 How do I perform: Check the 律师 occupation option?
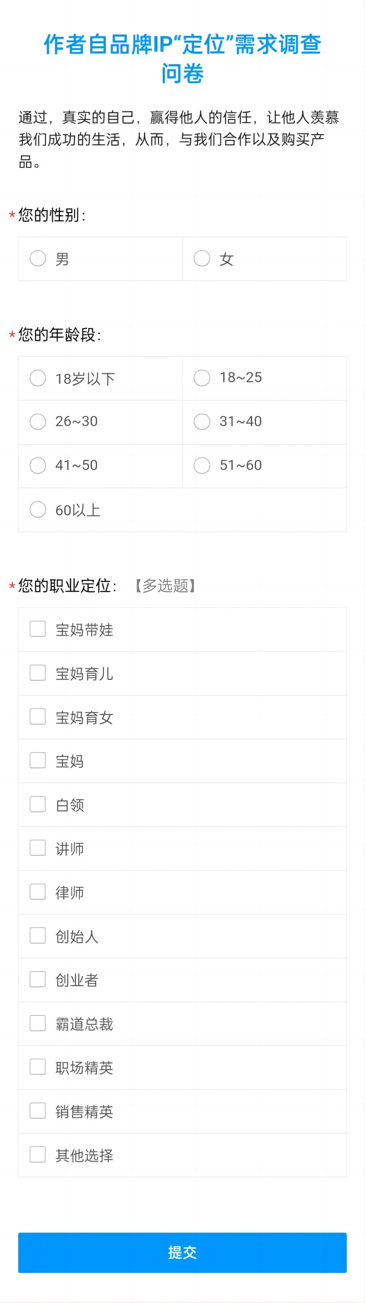[x=38, y=892]
